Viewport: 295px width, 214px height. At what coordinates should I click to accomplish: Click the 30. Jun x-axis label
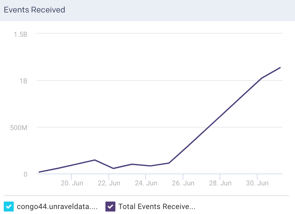[x=257, y=183]
